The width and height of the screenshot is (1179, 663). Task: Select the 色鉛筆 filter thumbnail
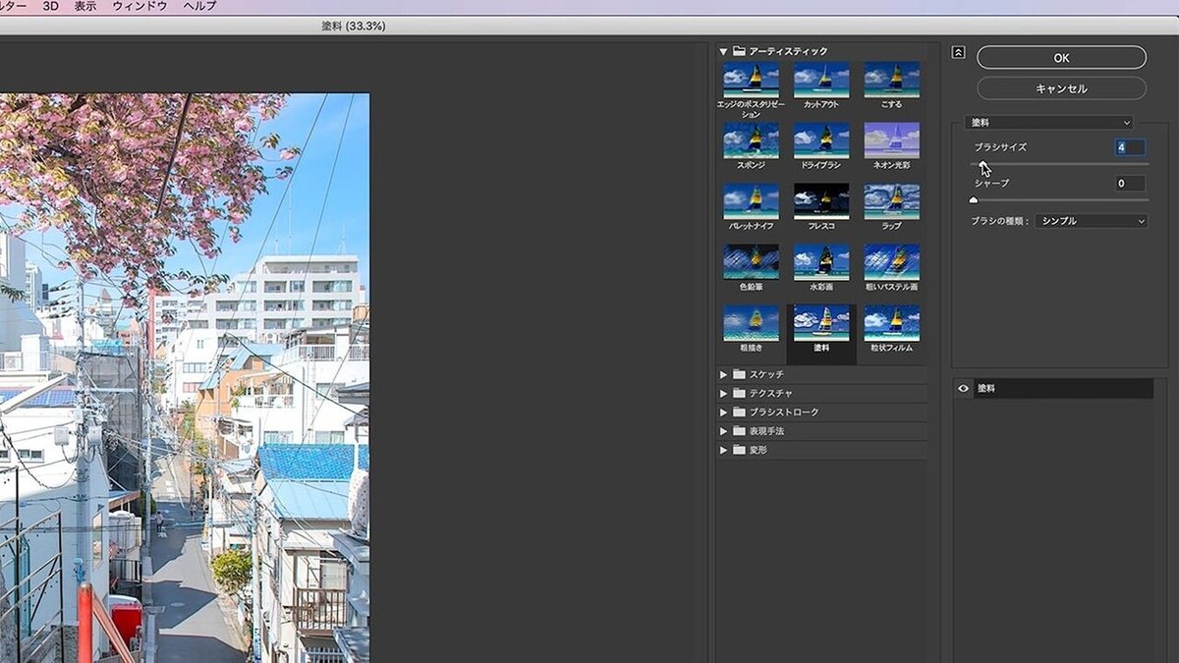pos(751,262)
